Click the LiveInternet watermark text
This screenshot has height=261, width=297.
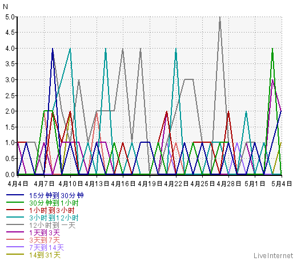tap(273, 255)
